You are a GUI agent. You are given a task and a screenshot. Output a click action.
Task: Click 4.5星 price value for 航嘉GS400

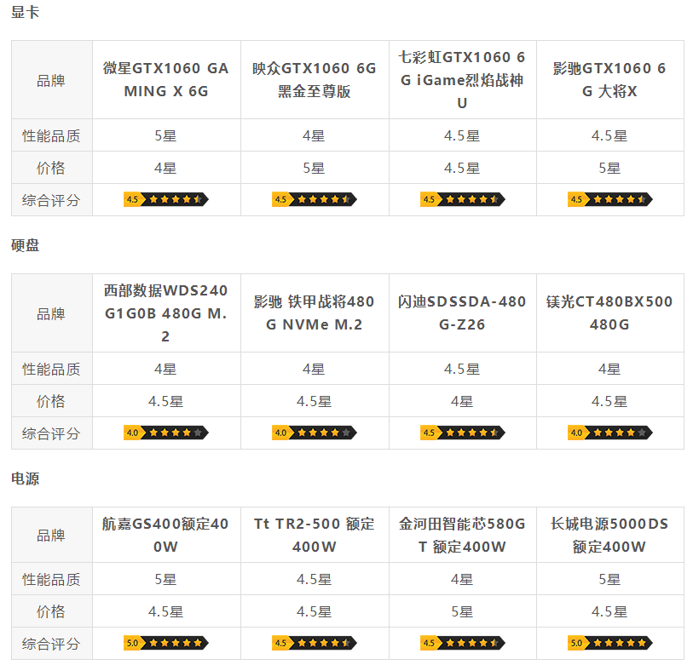pos(165,611)
